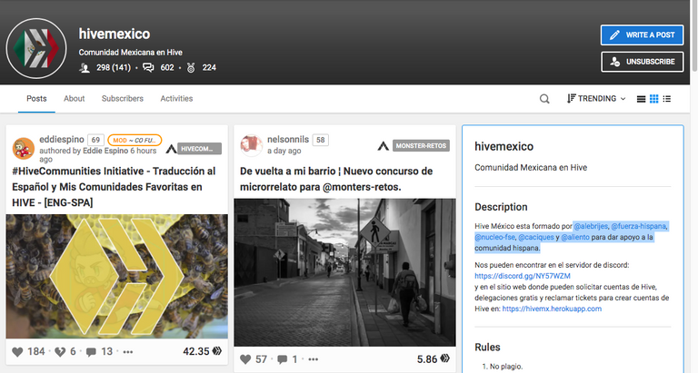698x373 pixels.
Task: Switch to grid view layout icon
Action: [654, 99]
